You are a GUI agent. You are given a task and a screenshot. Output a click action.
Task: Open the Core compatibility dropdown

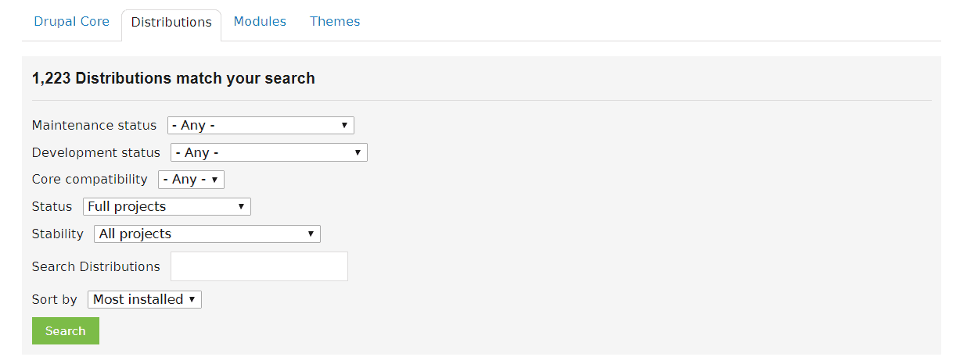tap(191, 180)
